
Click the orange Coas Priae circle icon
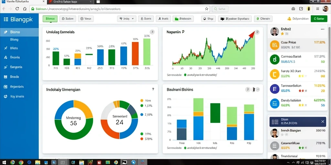275,45
